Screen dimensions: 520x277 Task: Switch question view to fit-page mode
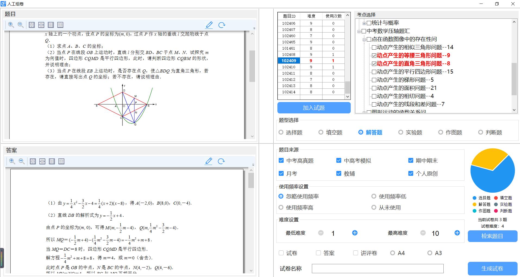click(32, 25)
